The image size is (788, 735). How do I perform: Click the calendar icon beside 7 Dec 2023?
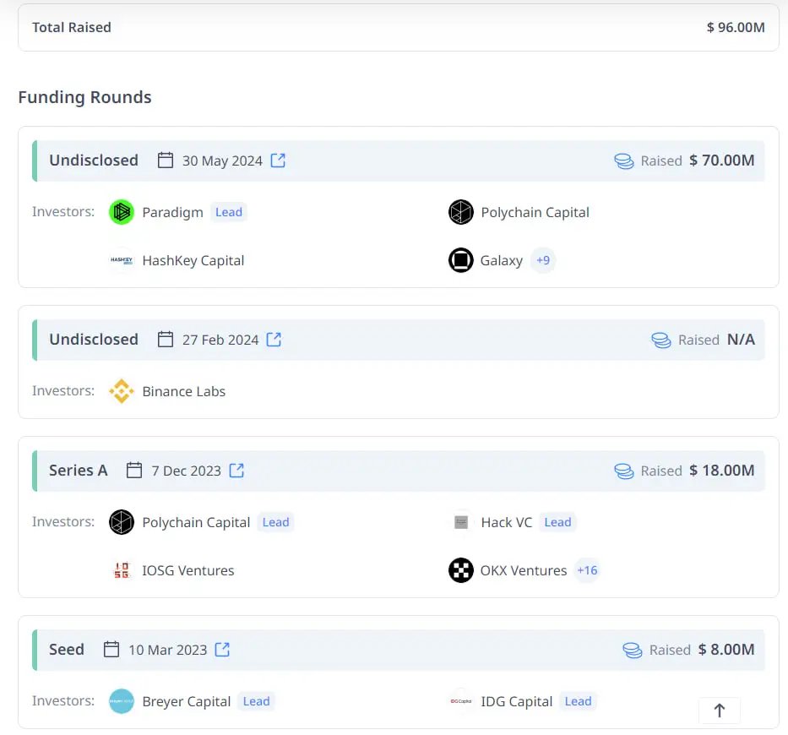pyautogui.click(x=134, y=471)
